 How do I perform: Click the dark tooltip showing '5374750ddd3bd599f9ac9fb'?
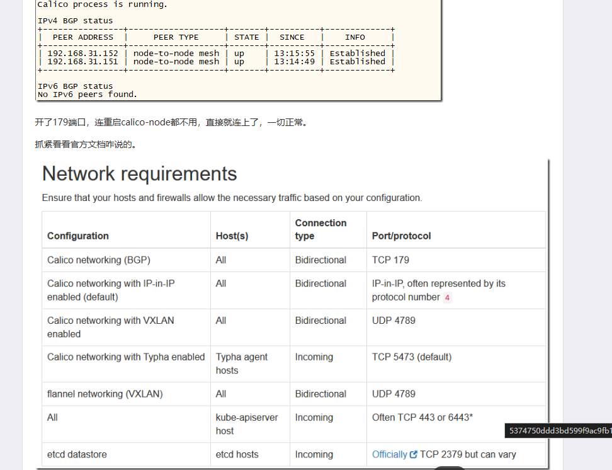click(x=558, y=430)
